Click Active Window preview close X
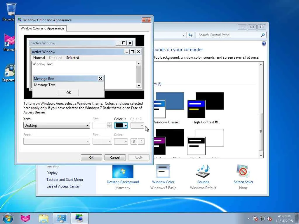Viewport: 299px width, 224px height. click(138, 52)
